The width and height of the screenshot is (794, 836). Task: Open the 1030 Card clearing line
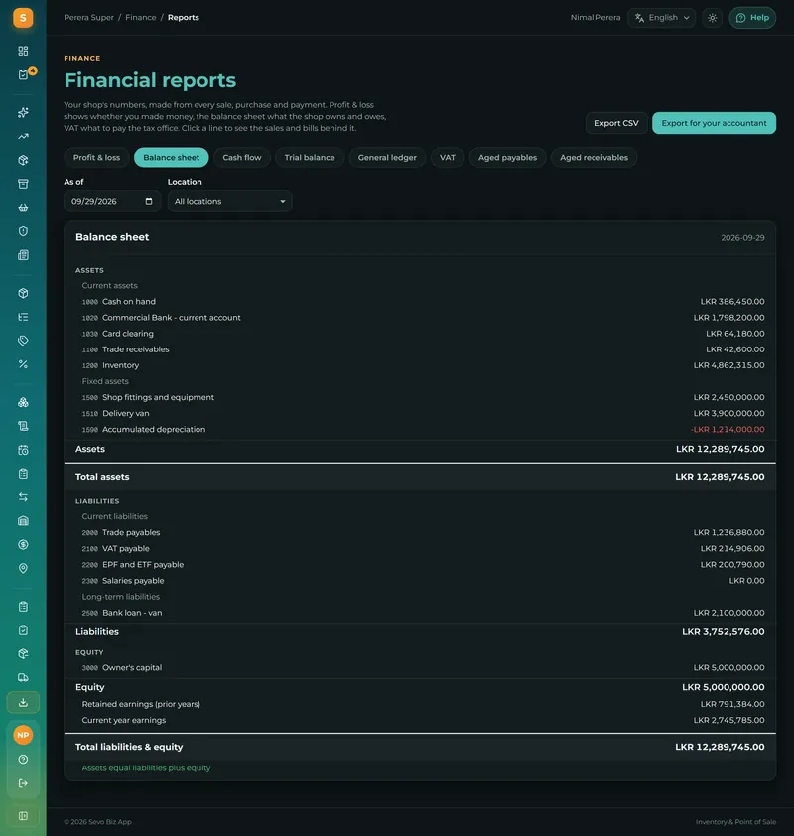[420, 334]
